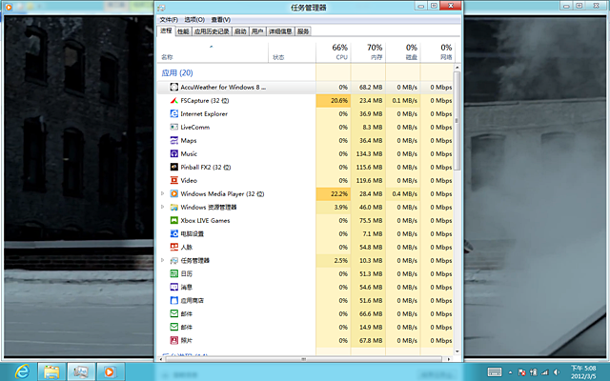Open the taskbar clock showing 5:08
This screenshot has height=381, width=610.
coord(583,372)
